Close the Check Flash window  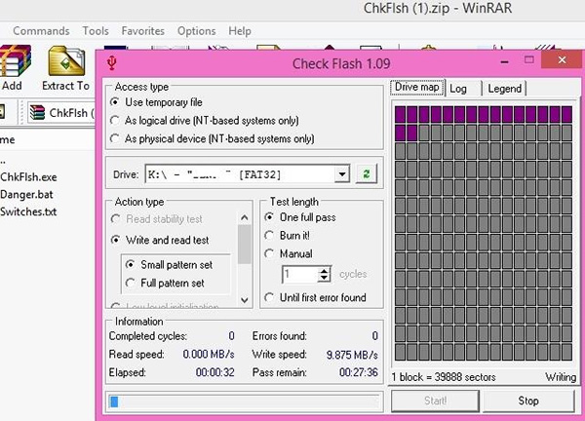(x=562, y=59)
